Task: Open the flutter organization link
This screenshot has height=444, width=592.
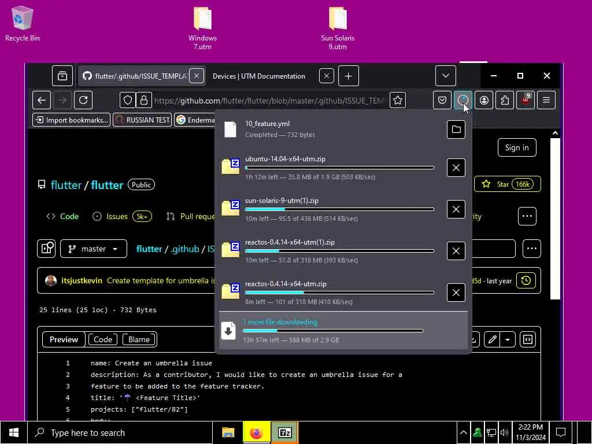Action: pos(66,185)
